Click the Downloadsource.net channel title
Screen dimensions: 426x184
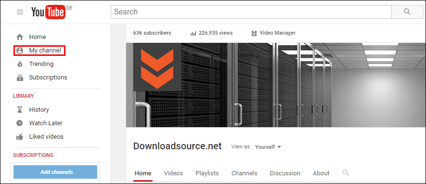[x=178, y=146]
